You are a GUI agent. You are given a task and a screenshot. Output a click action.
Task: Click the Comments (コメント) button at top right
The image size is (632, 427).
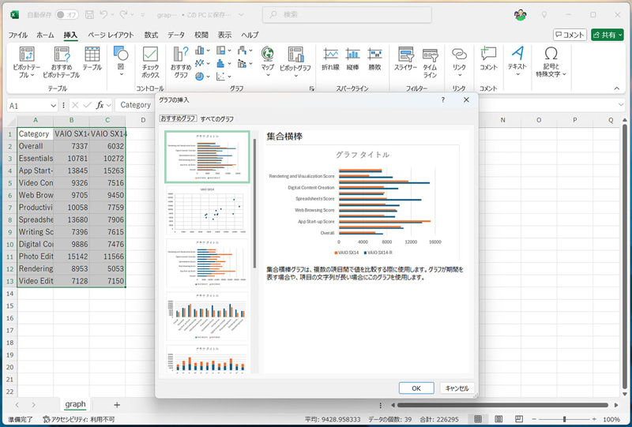(x=570, y=35)
